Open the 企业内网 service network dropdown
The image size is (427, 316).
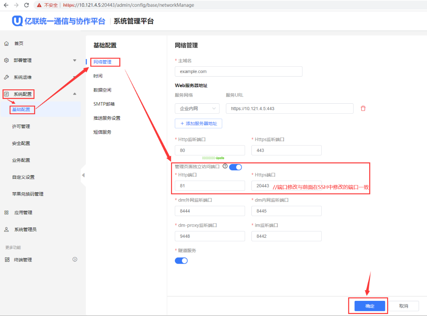pyautogui.click(x=197, y=109)
